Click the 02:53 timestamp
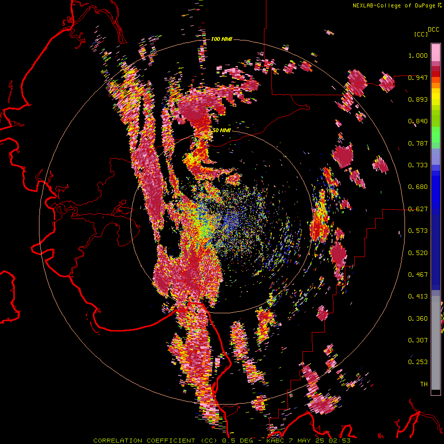The height and width of the screenshot is (444, 444). tap(339, 441)
